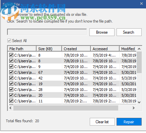Uncheck the file row with size 28
146x133 pixels.
[x=11, y=90]
